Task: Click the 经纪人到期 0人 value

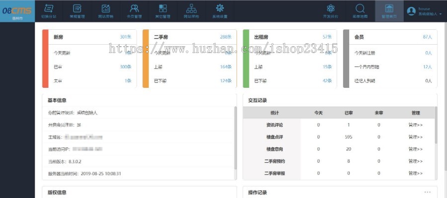Action: 429,81
